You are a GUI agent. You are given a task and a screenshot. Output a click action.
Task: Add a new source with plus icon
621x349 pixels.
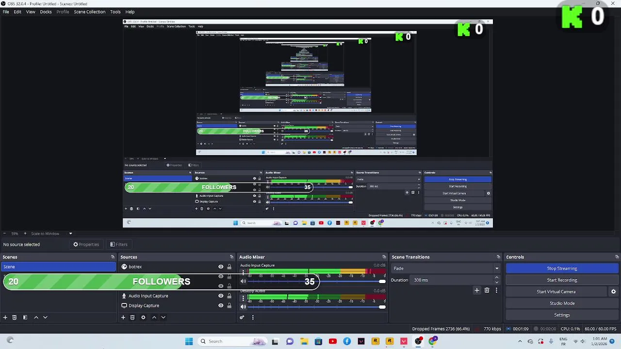[123, 317]
